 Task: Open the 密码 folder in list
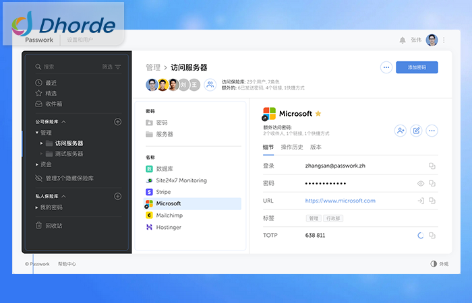(156, 123)
